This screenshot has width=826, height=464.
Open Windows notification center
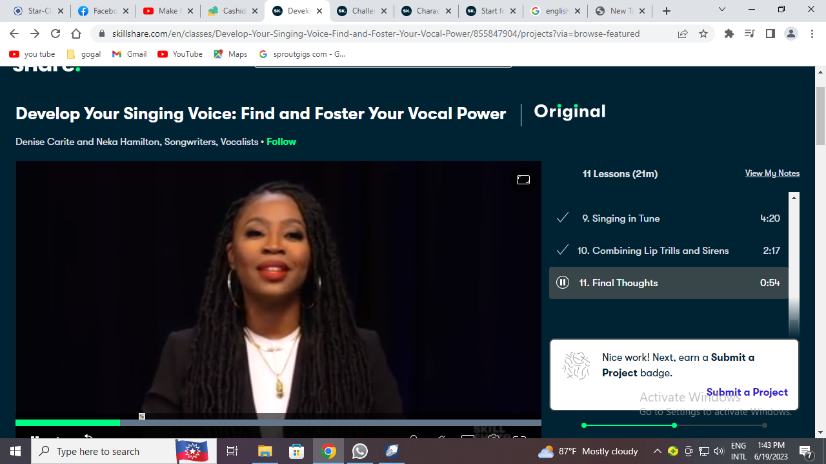806,451
